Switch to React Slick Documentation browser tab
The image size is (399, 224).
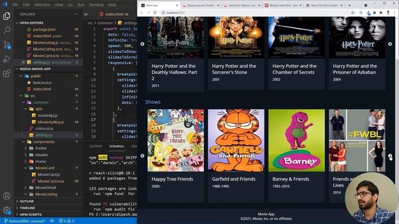(324, 6)
